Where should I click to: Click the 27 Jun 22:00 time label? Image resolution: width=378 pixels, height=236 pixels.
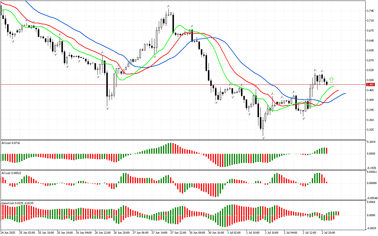178,232
